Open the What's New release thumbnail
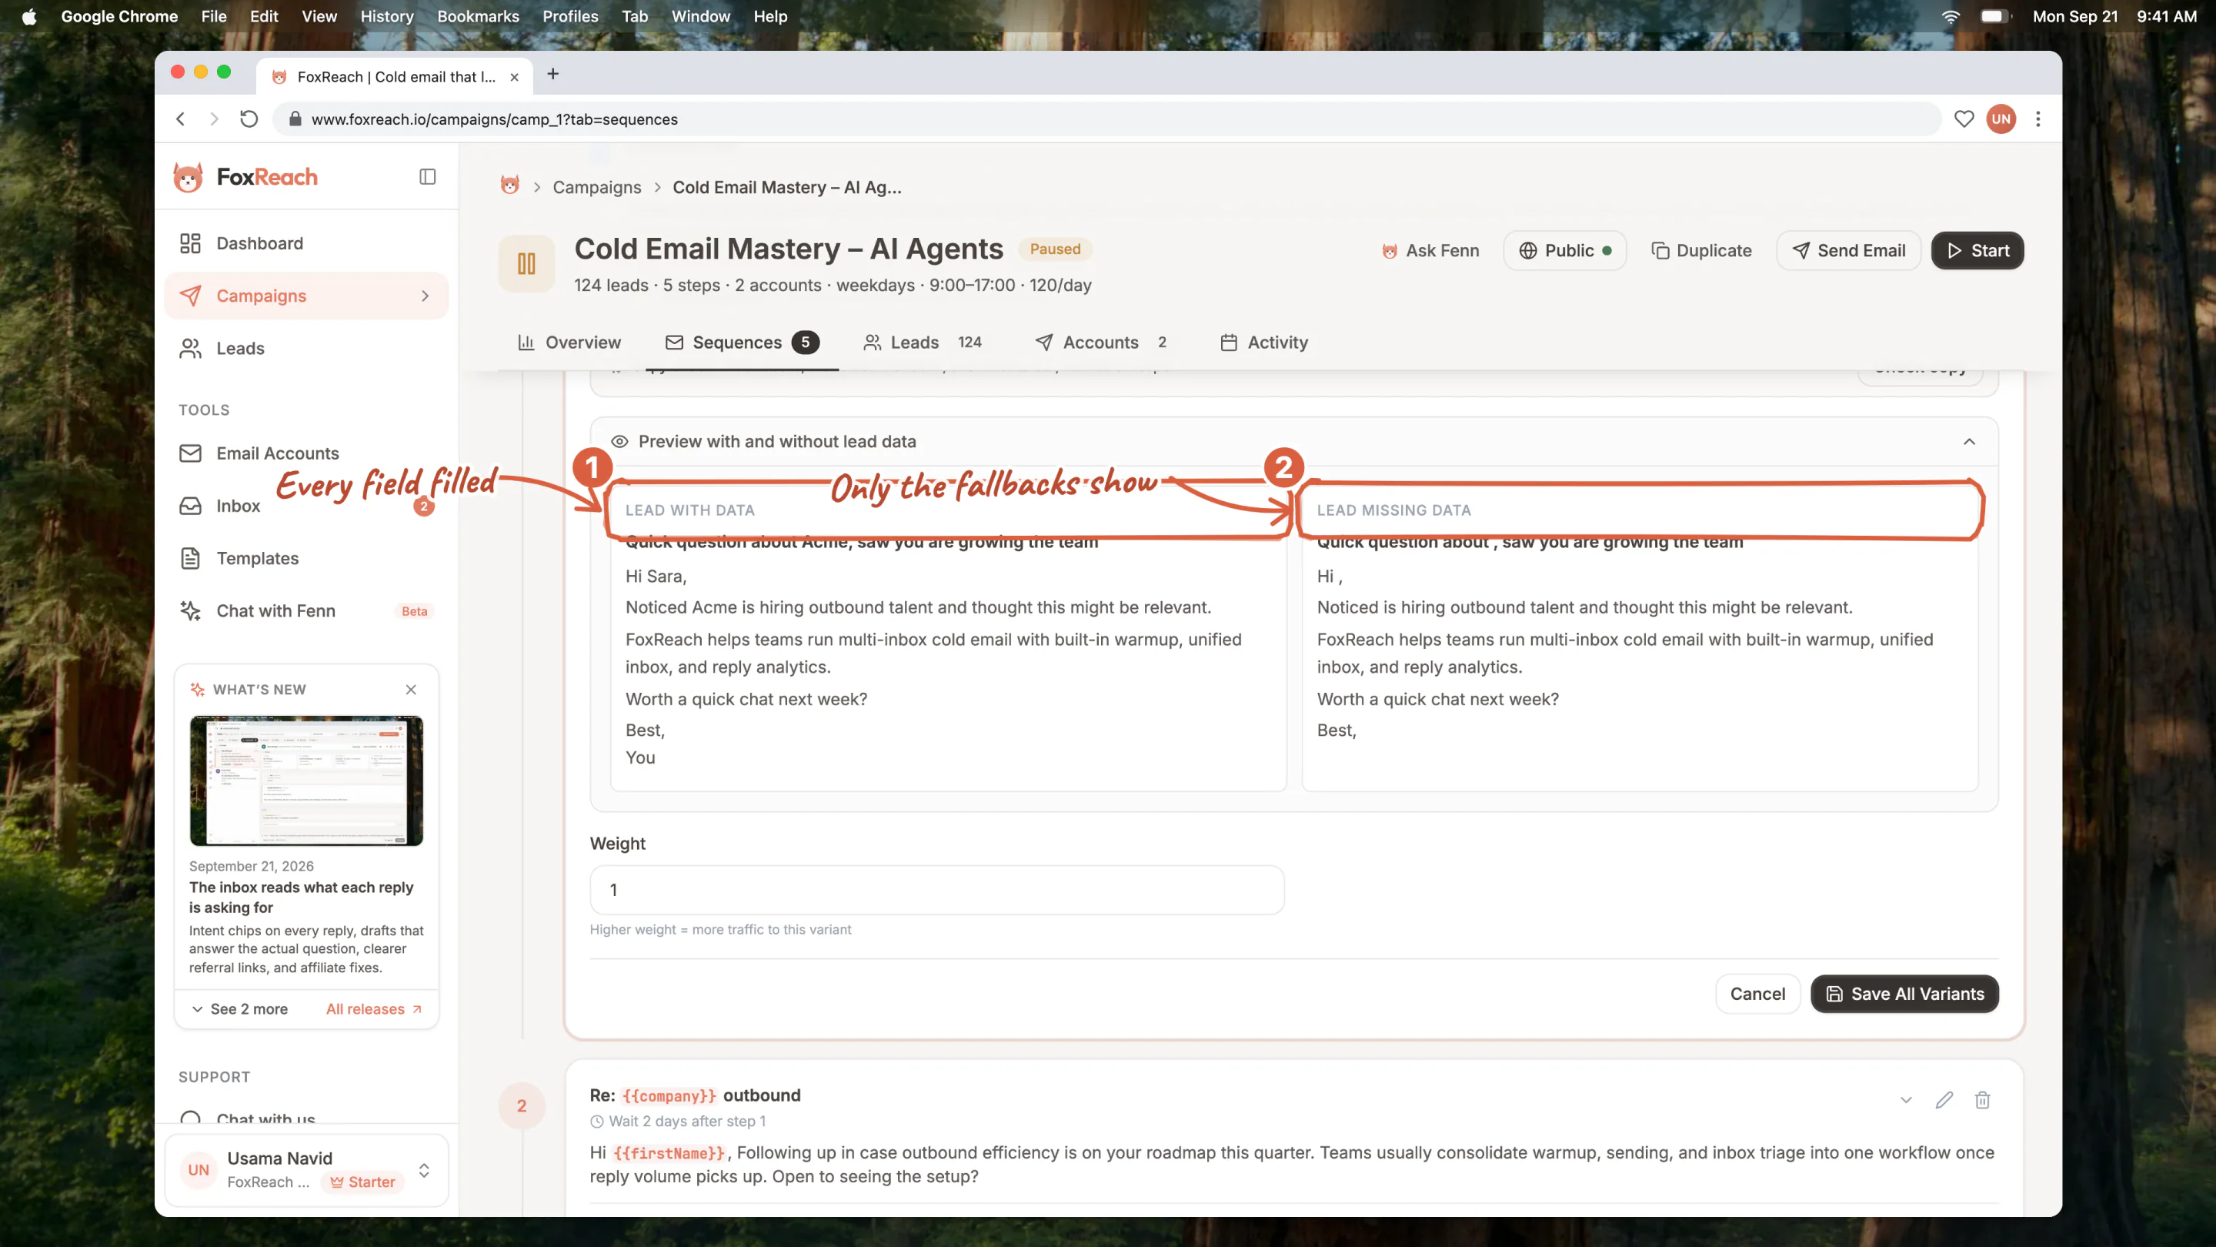The height and width of the screenshot is (1247, 2216). click(306, 781)
